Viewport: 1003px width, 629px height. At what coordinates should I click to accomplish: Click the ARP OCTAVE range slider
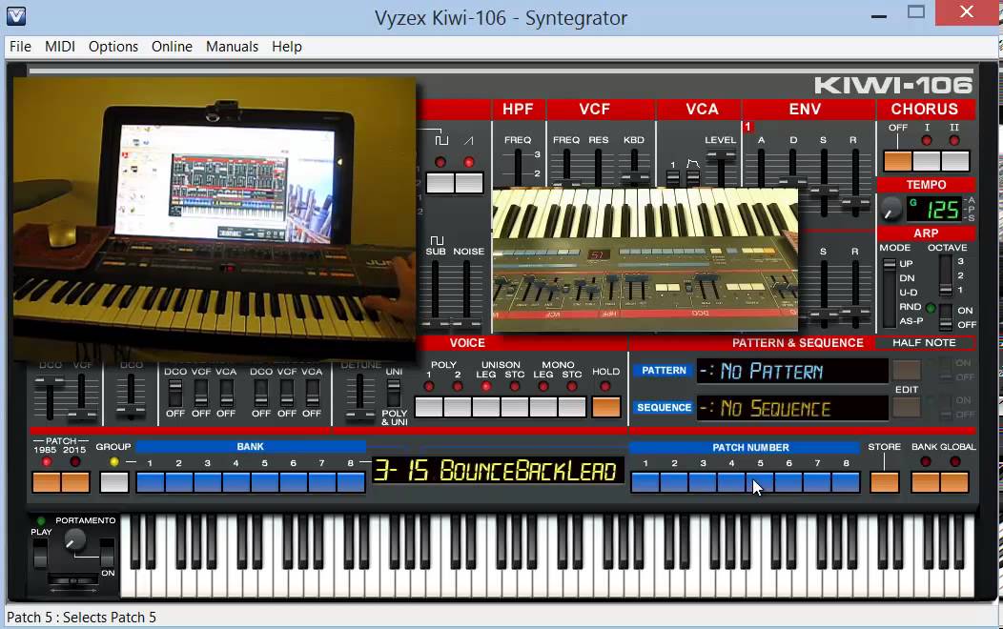point(946,275)
